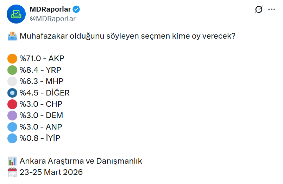Click the poll question text
Image resolution: width=283 pixels, height=184 pixels.
pos(127,36)
